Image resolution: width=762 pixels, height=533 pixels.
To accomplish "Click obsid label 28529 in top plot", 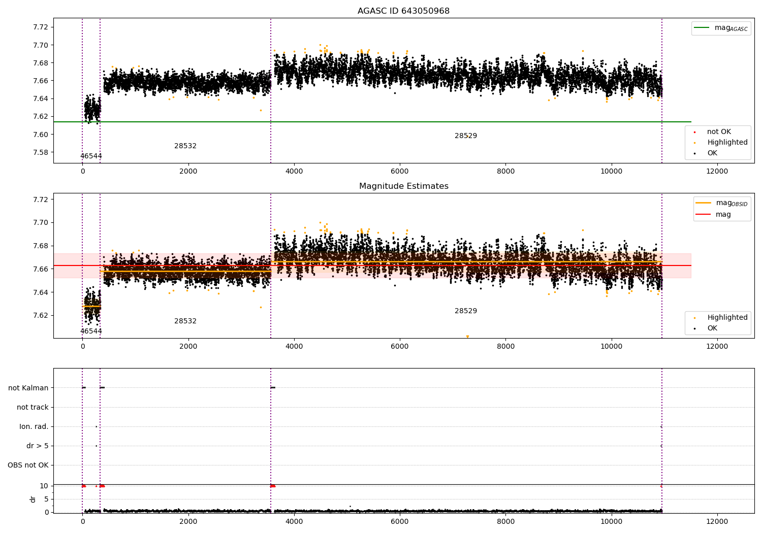I will pos(466,136).
